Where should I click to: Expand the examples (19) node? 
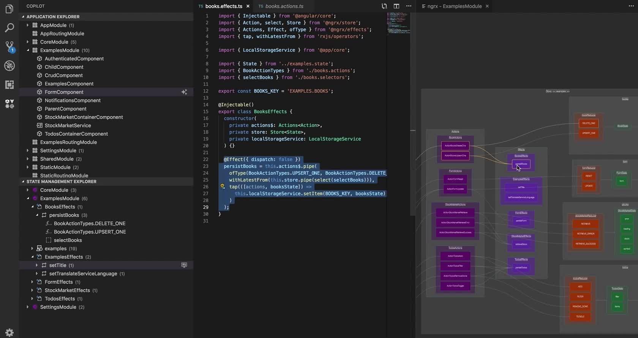click(x=32, y=248)
